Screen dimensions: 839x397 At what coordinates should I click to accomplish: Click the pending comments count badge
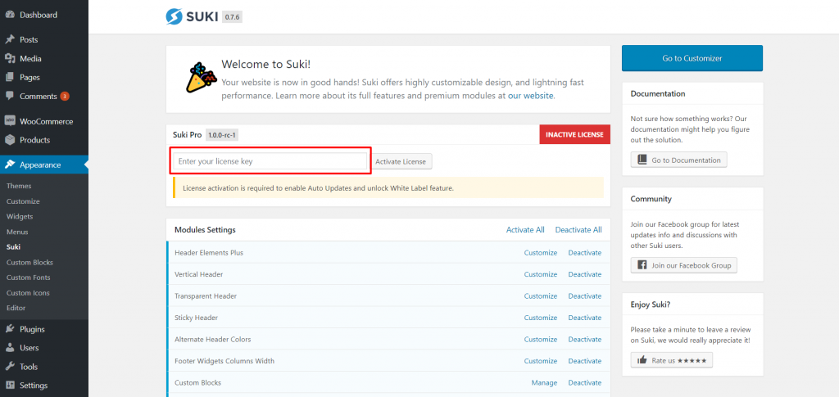coord(65,97)
